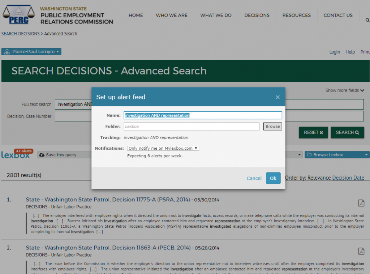Click the 47 alerts badge
Image resolution: width=370 pixels, height=274 pixels.
click(24, 151)
